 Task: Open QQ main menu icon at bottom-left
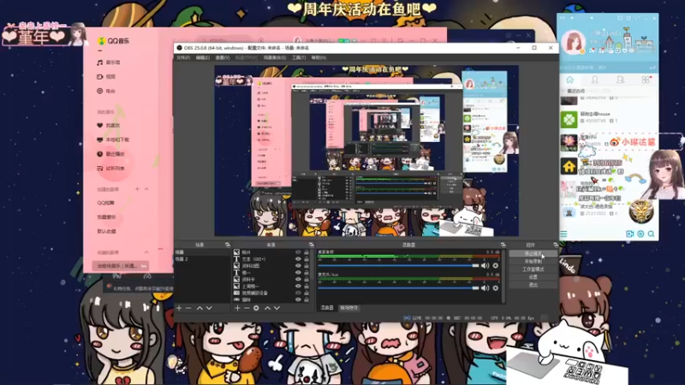click(x=564, y=234)
